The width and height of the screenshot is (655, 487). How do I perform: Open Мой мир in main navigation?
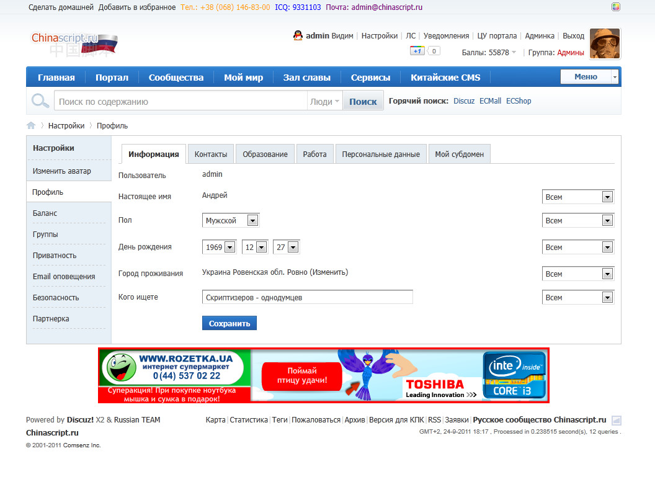(x=243, y=78)
